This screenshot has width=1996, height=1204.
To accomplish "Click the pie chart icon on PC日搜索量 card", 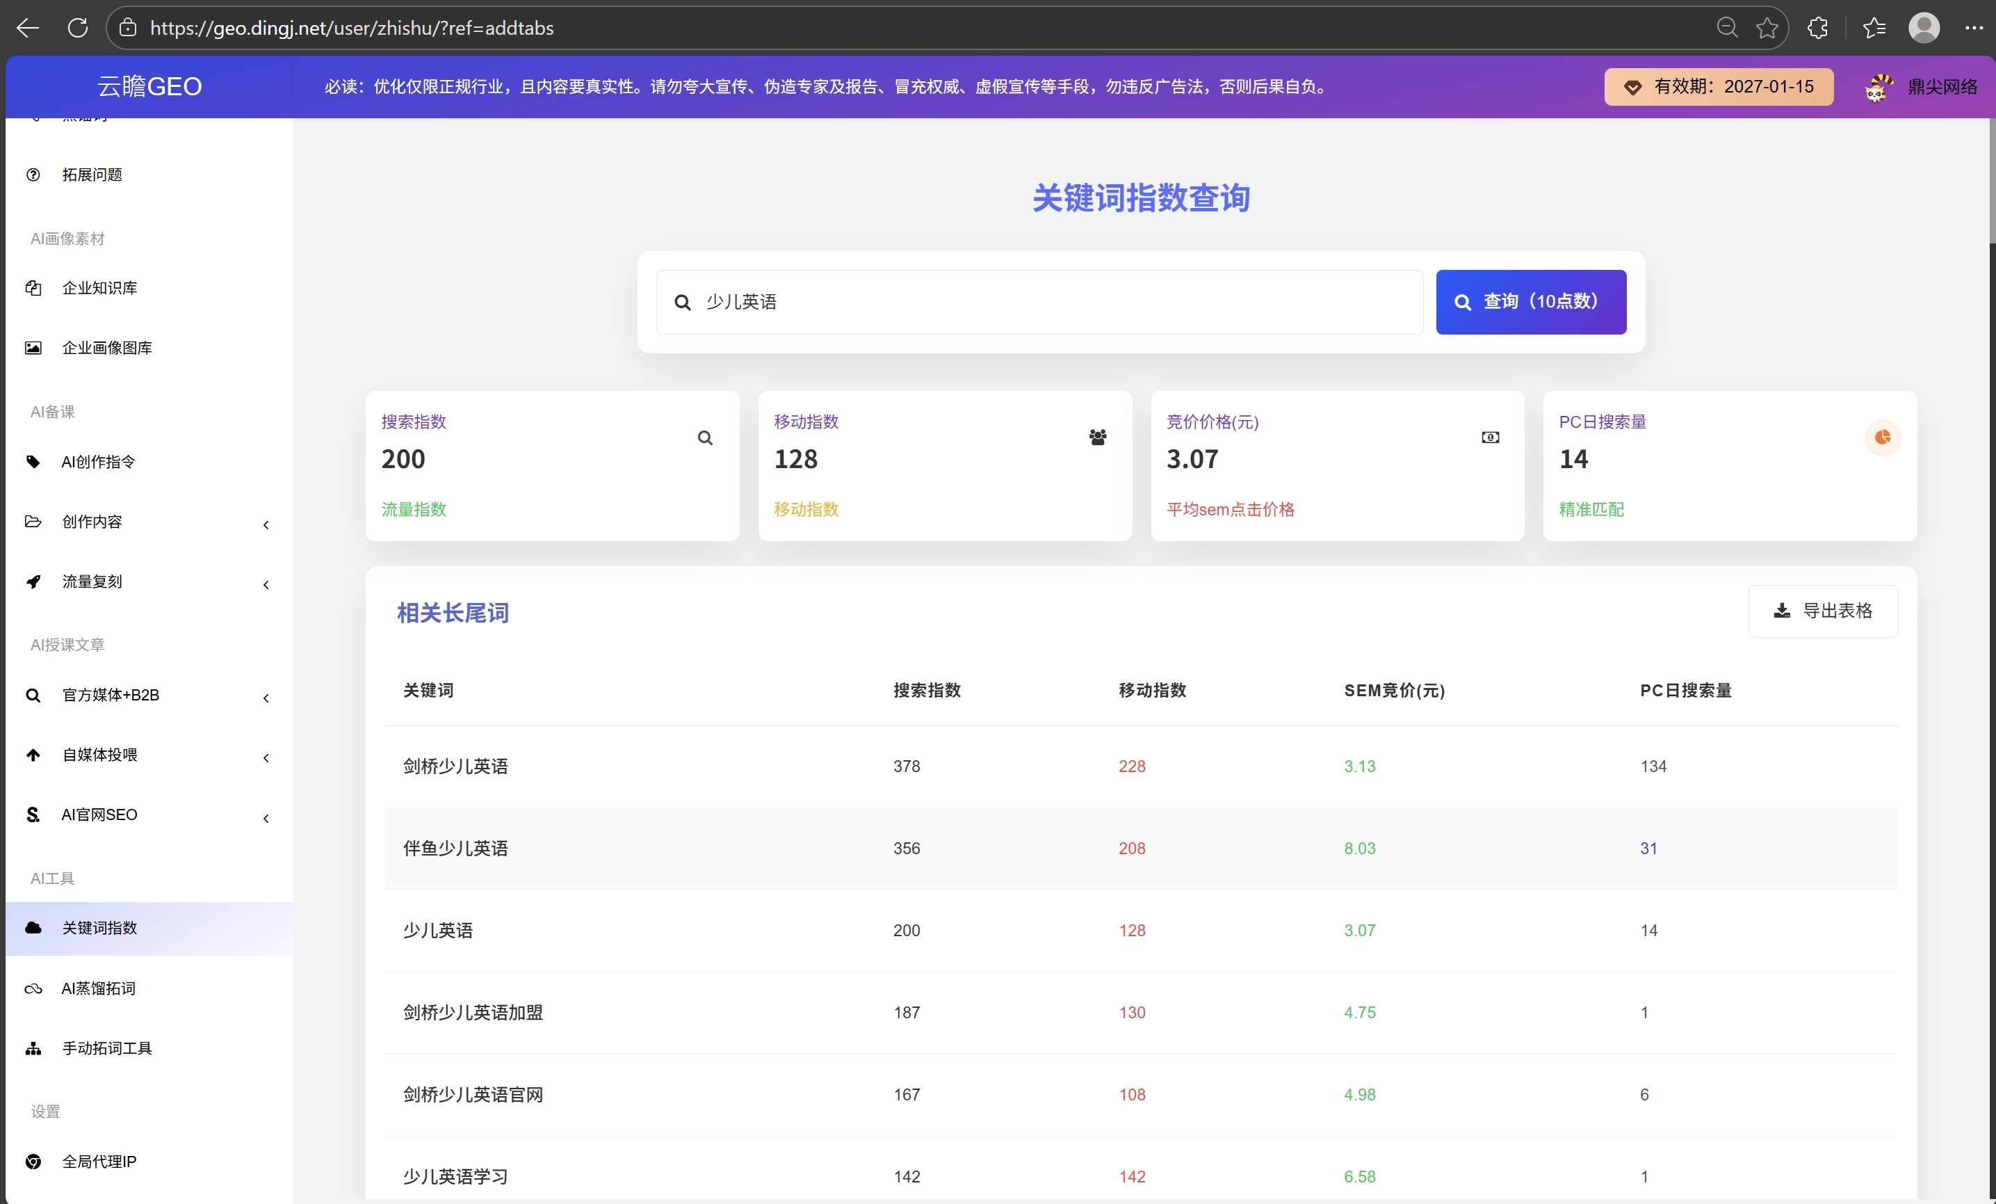I will 1883,438.
